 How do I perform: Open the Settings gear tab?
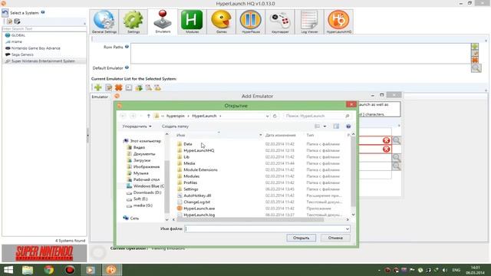(133, 21)
